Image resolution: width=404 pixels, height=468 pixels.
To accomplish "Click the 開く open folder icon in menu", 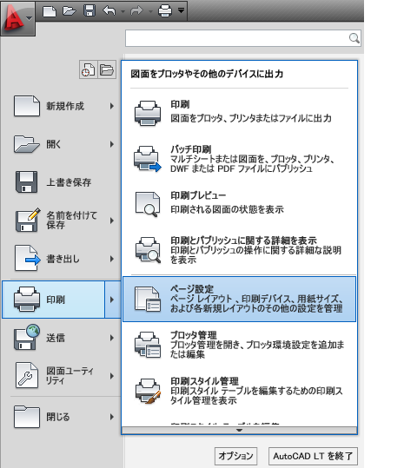I will [x=27, y=144].
